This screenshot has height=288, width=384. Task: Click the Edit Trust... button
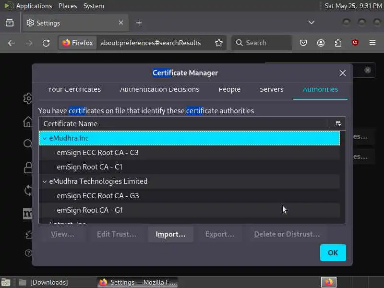point(117,234)
